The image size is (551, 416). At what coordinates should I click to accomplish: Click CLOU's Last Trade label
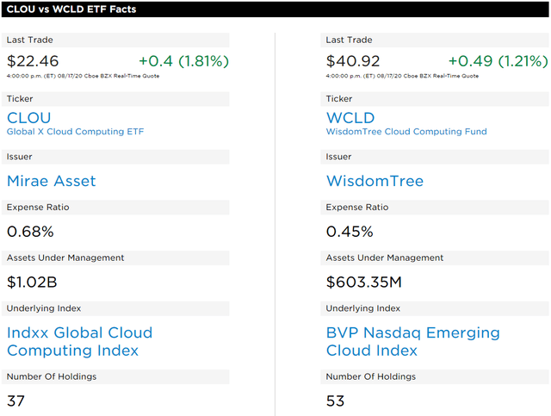tap(30, 40)
